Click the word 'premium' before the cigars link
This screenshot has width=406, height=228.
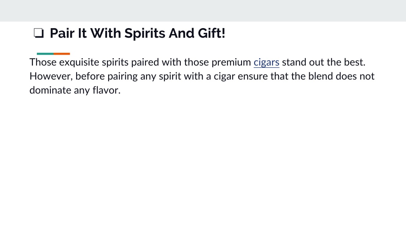click(231, 62)
